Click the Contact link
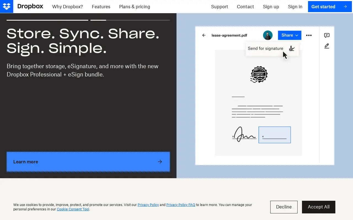Screen dimensions: 353x220 [x=245, y=7]
